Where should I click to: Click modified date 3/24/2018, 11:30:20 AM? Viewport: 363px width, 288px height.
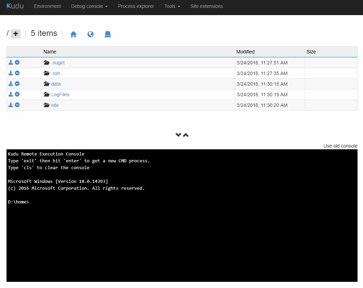click(x=262, y=105)
